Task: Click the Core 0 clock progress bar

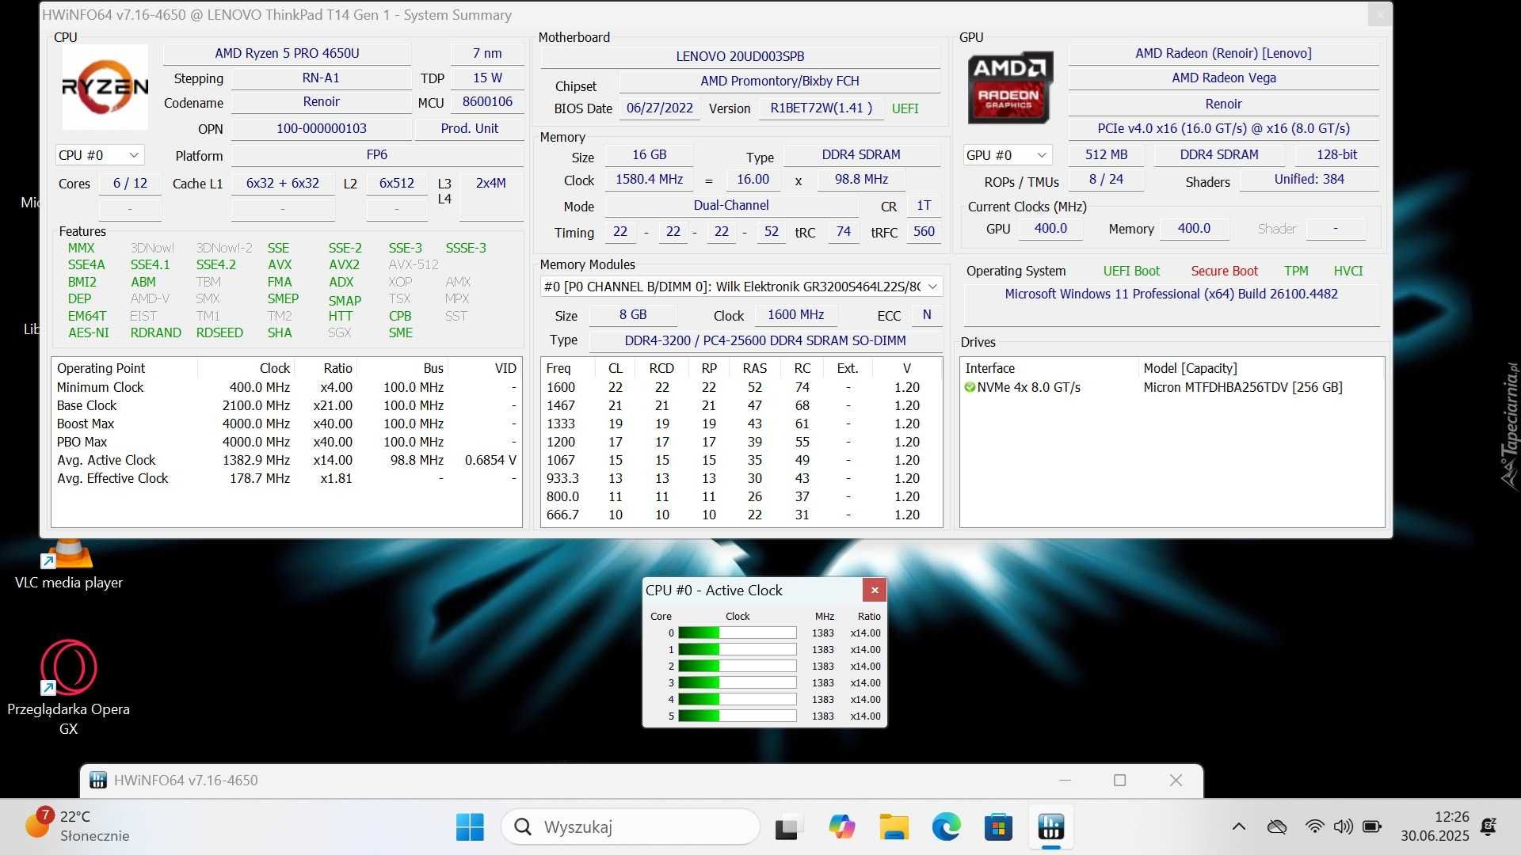Action: click(x=737, y=633)
